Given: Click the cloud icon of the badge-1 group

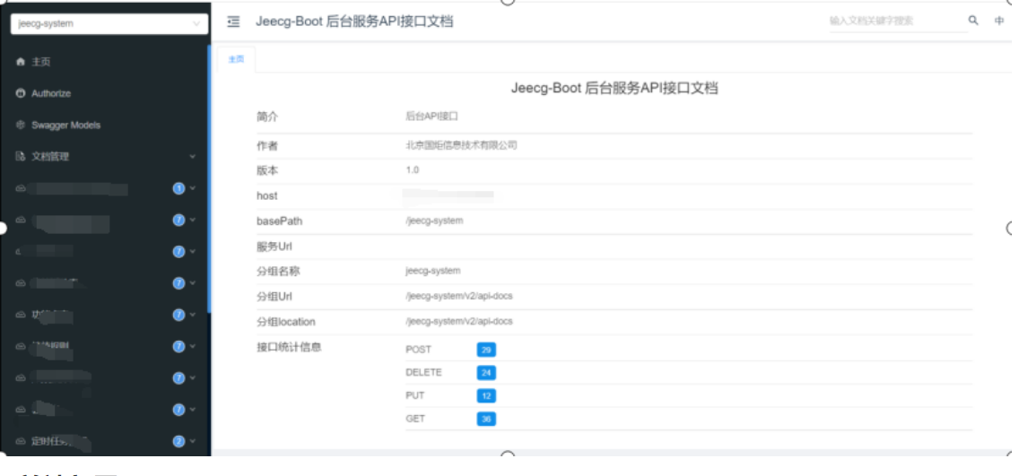Looking at the screenshot, I should tap(21, 188).
